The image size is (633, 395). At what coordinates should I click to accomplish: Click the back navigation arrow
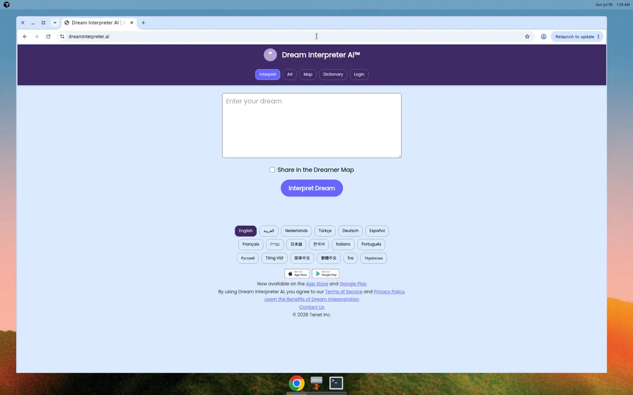(25, 37)
